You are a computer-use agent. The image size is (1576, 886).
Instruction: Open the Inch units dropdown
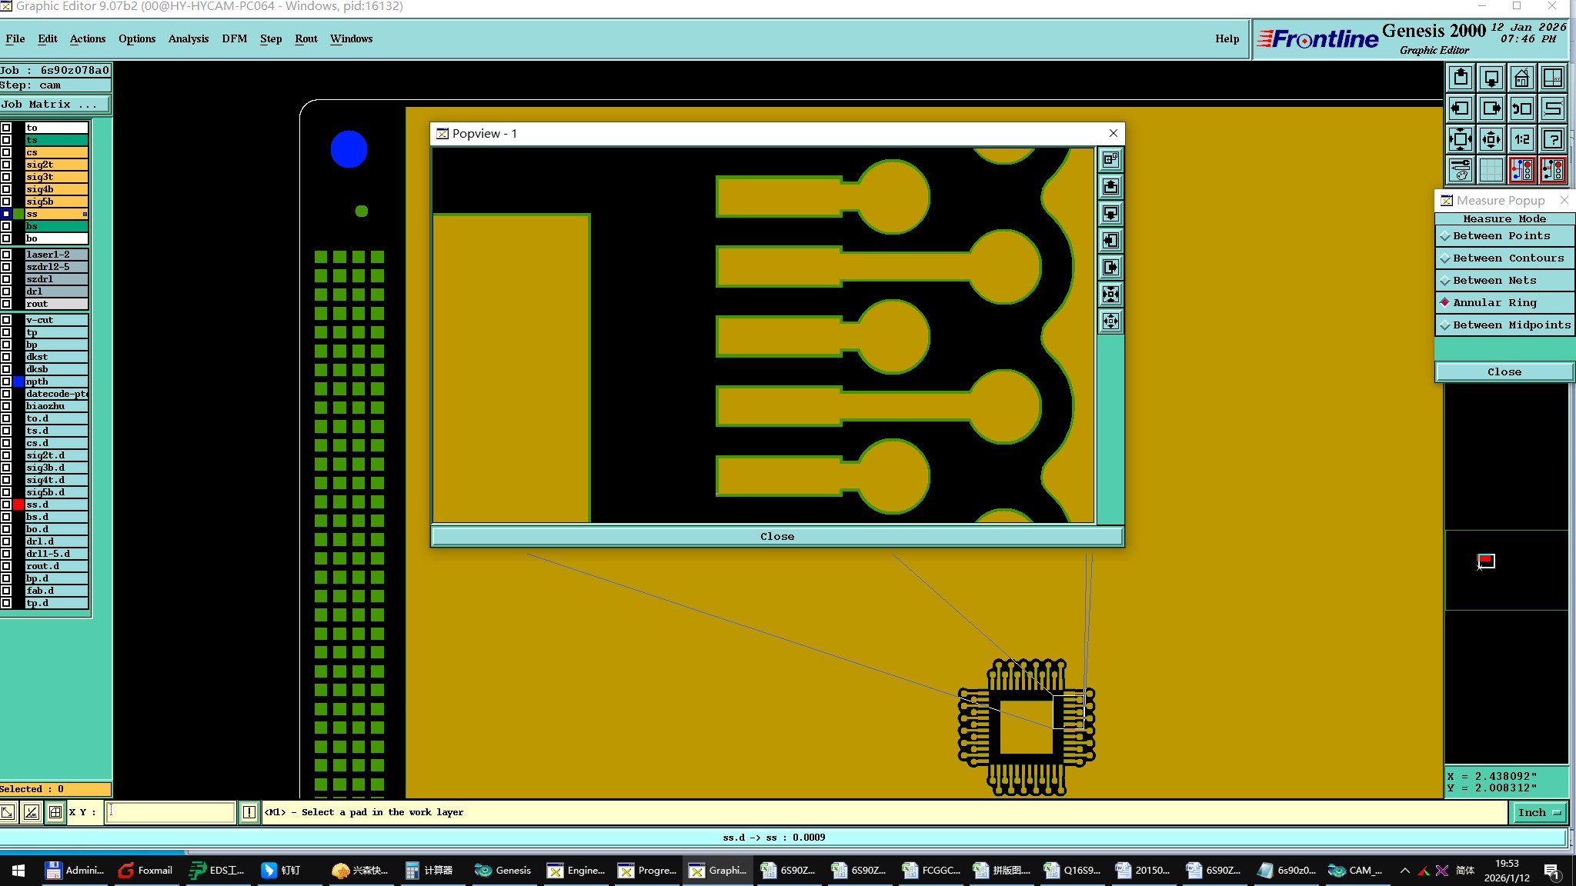click(x=1538, y=812)
